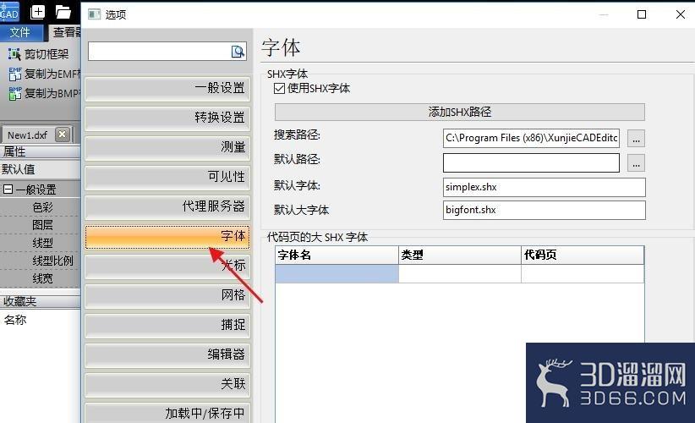Open the 测量 options category
The image size is (695, 423).
click(x=167, y=147)
